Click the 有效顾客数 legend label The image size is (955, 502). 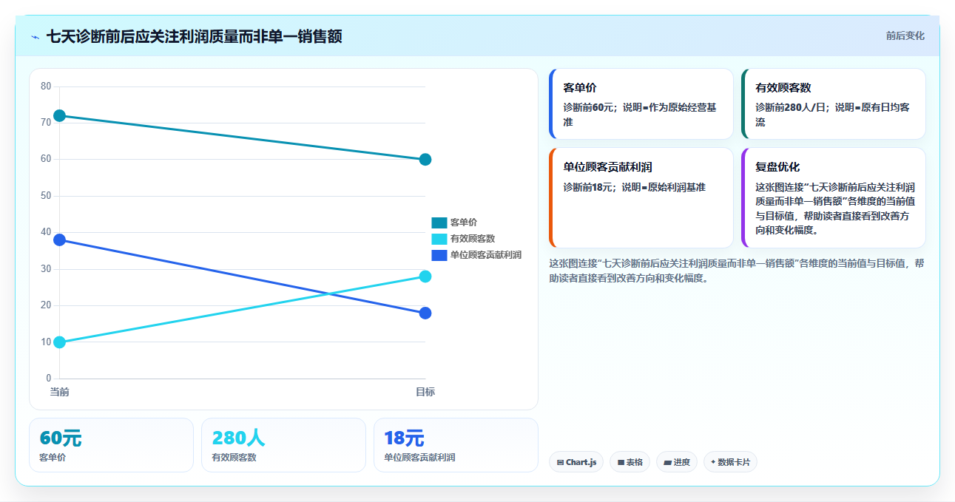click(x=473, y=239)
